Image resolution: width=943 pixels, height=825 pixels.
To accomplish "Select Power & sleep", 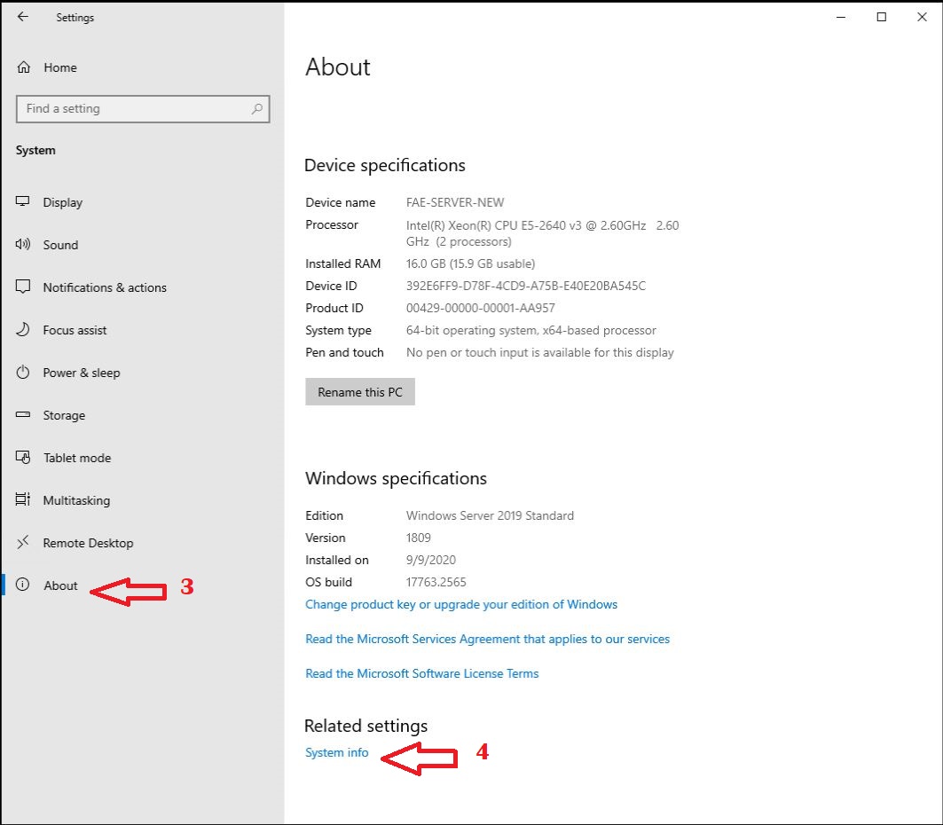I will point(82,373).
